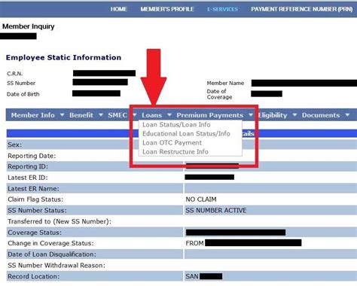Open the Benefit menu tab
The width and height of the screenshot is (357, 286).
(81, 115)
